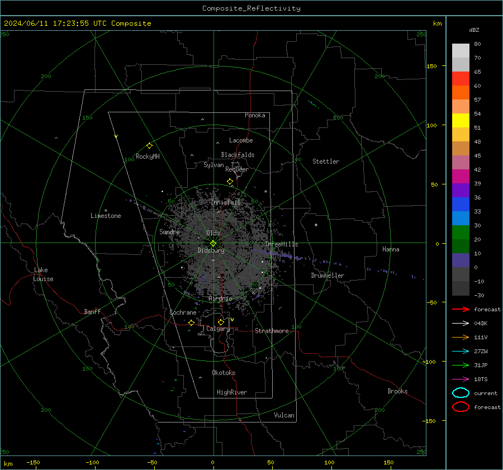
Task: Click the yellow v marker east of Calgary
Action: tap(232, 320)
